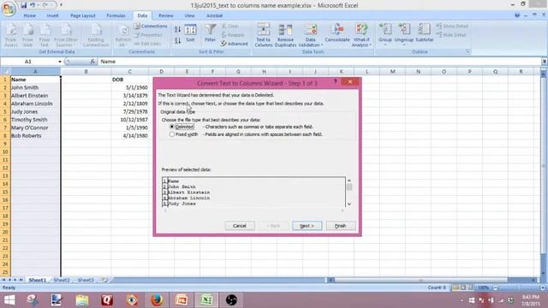Click the formula bar containing Name
Screen dimensions: 548x308
(319, 62)
